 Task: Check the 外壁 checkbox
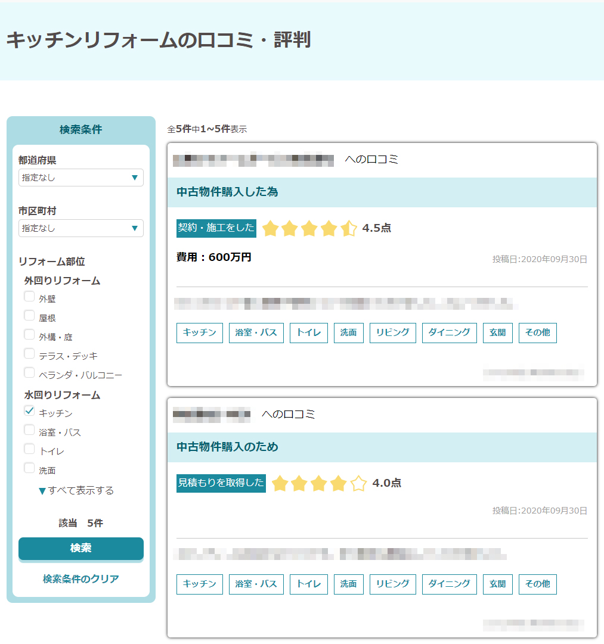(x=29, y=297)
